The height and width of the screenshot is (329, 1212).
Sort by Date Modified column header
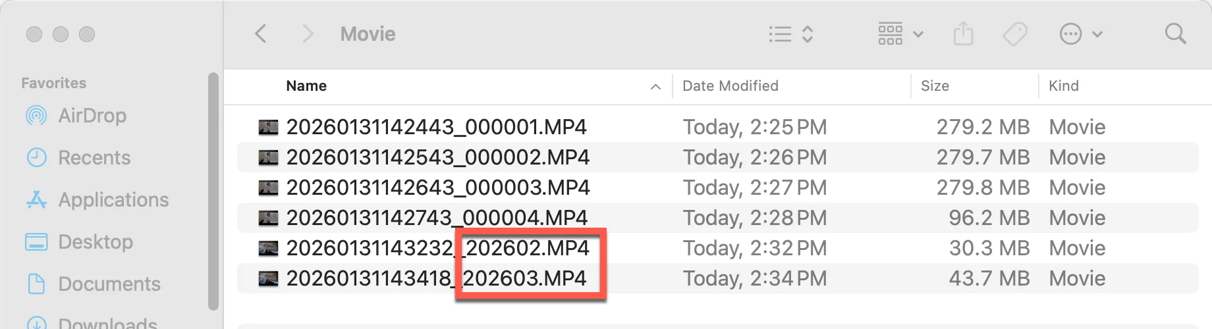coord(730,86)
